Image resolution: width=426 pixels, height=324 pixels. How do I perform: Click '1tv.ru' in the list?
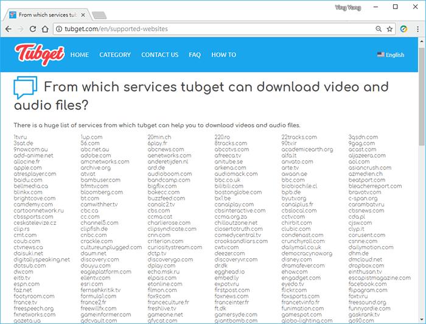tap(20, 137)
